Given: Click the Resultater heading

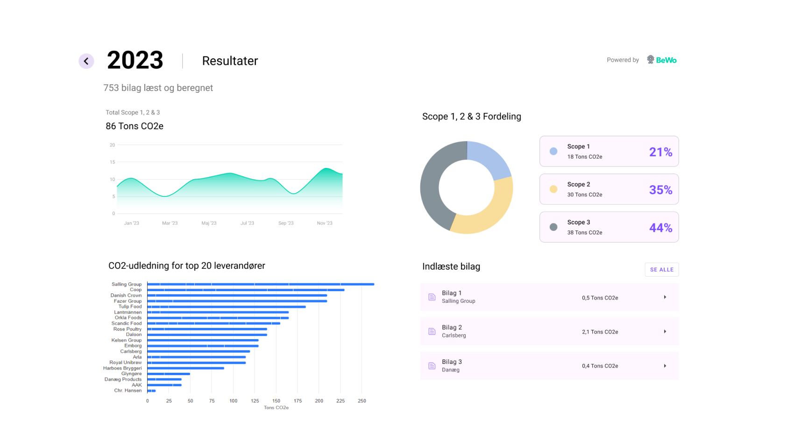Looking at the screenshot, I should 230,61.
